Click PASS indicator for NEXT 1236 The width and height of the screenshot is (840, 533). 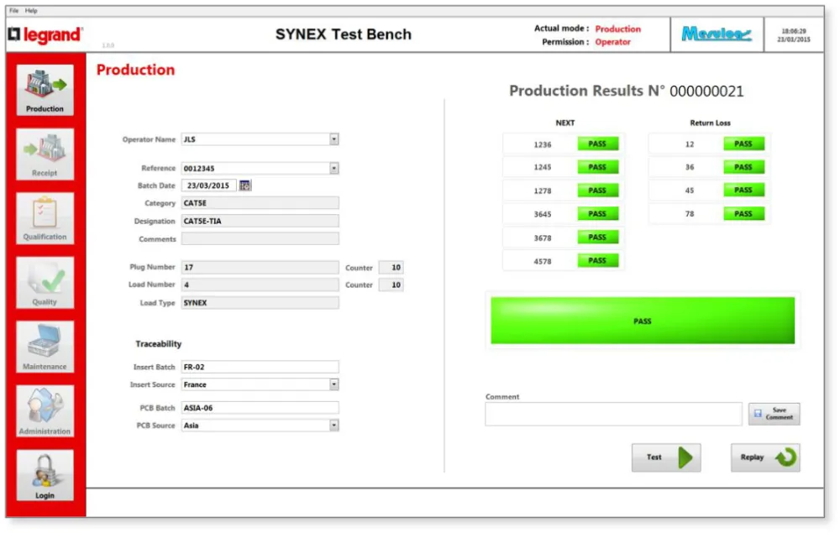[598, 144]
